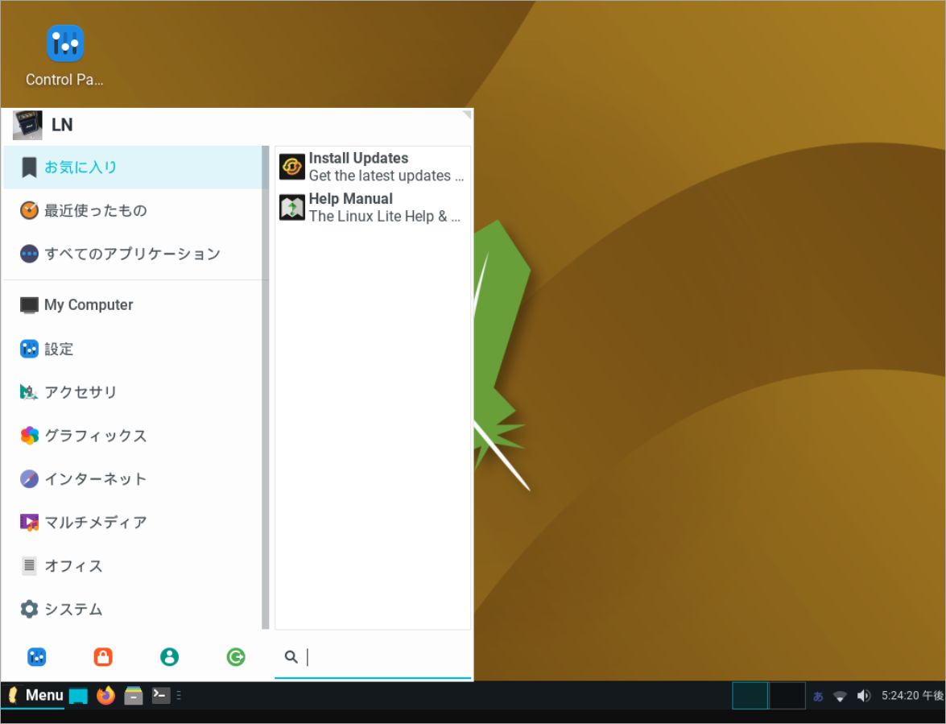Select My Computer in the sidebar
Image resolution: width=946 pixels, height=724 pixels.
[x=89, y=304]
